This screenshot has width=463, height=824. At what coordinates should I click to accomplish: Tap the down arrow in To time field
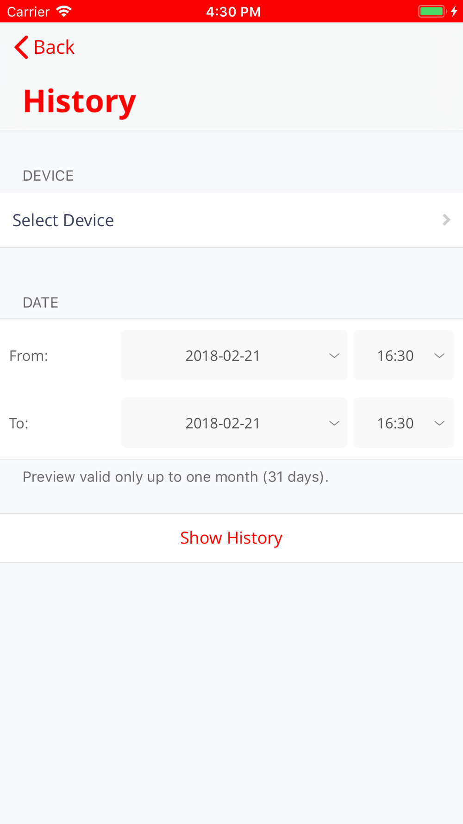[x=439, y=423]
